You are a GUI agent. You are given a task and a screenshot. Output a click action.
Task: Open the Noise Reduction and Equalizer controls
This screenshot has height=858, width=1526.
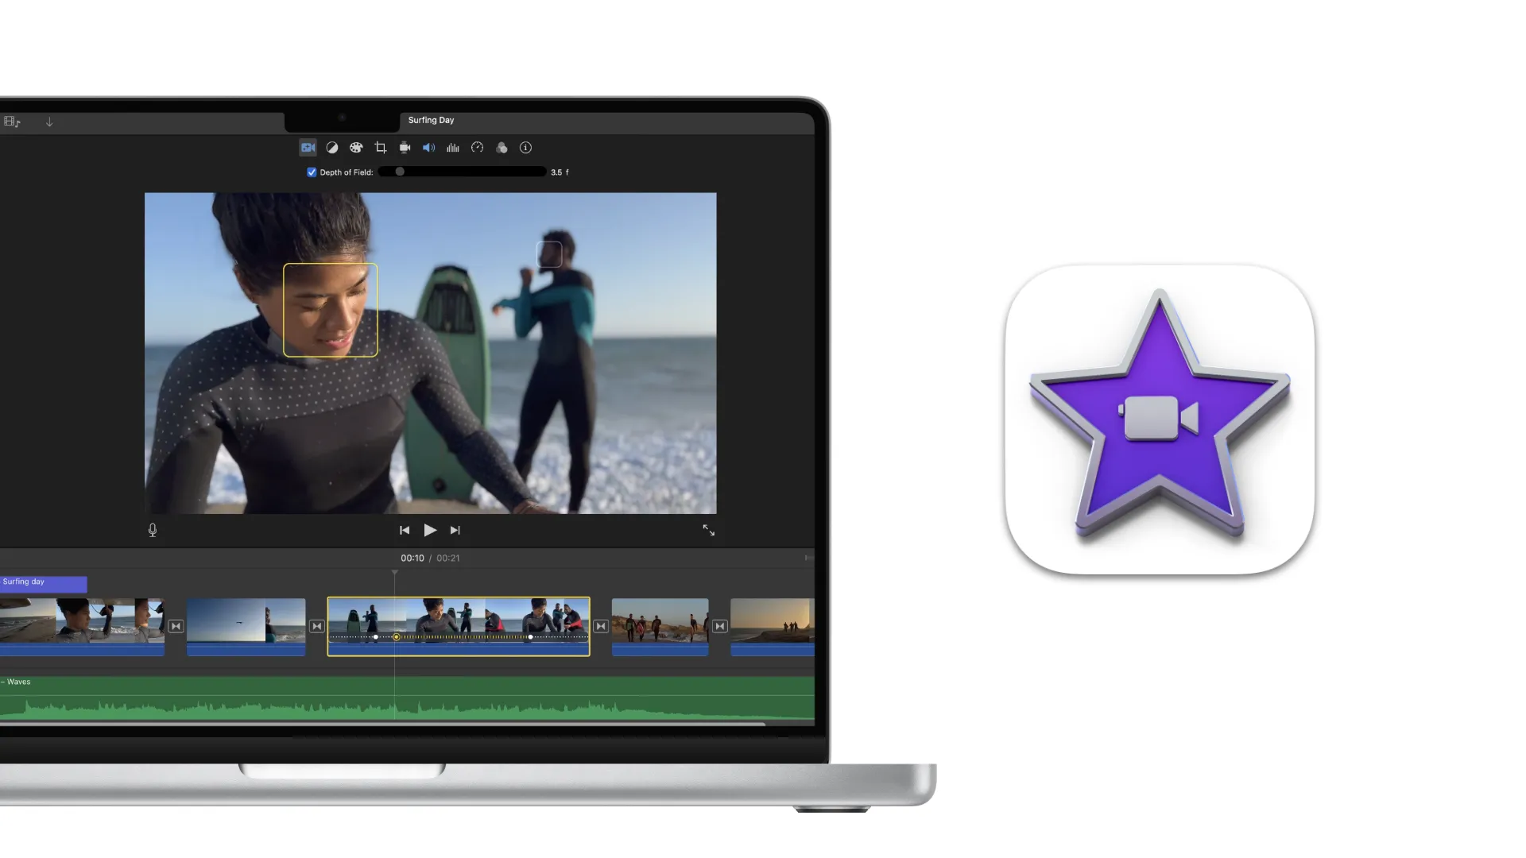453,148
